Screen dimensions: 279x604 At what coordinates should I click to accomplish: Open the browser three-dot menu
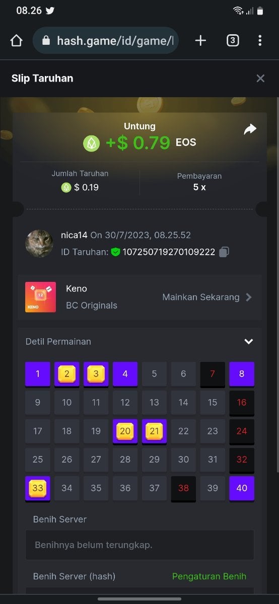point(260,41)
